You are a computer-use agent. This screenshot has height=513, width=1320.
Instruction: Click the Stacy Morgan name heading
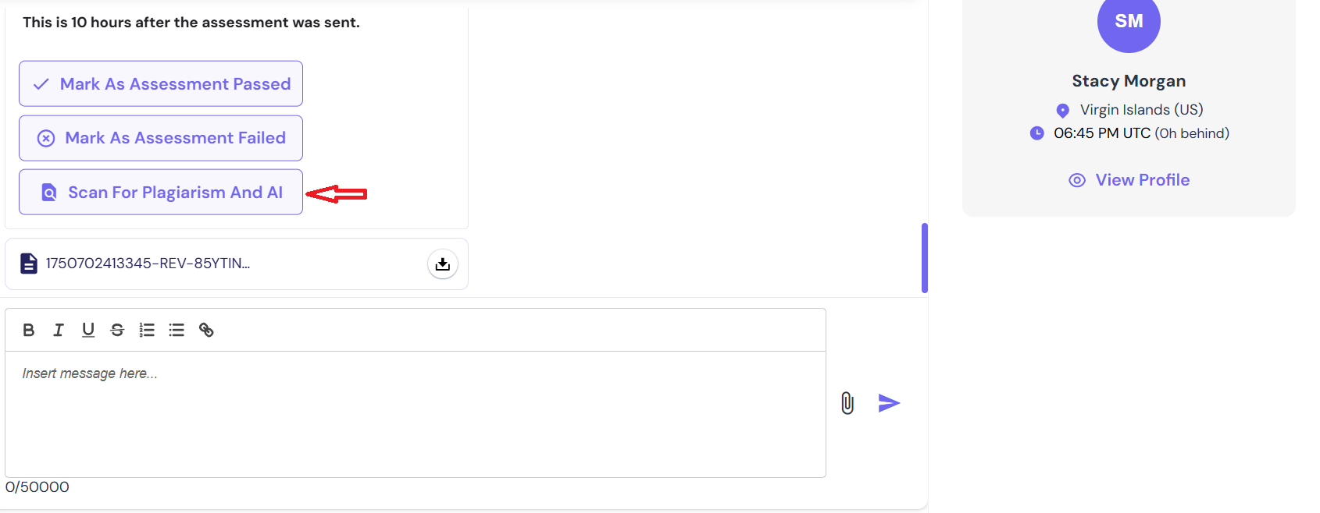(1129, 81)
